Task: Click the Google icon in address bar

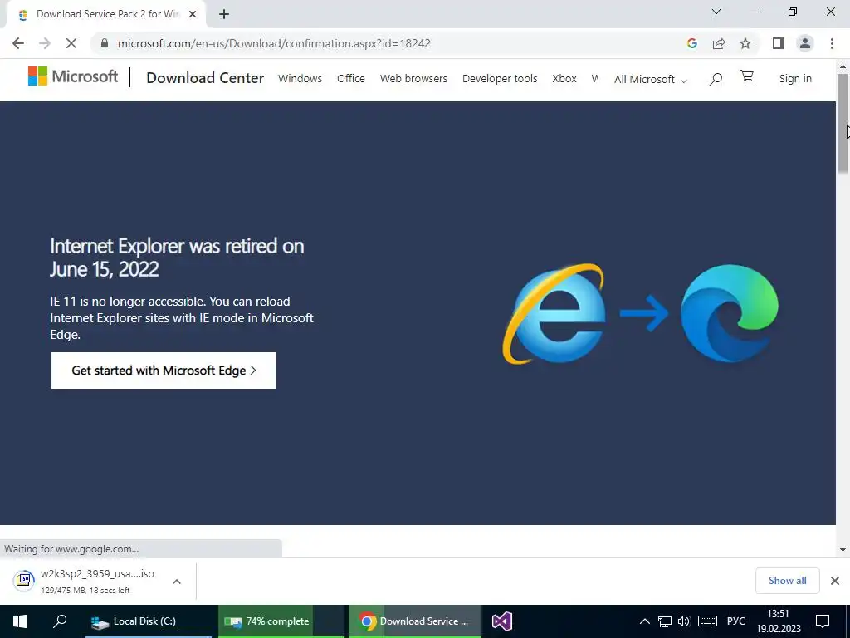Action: 691,43
